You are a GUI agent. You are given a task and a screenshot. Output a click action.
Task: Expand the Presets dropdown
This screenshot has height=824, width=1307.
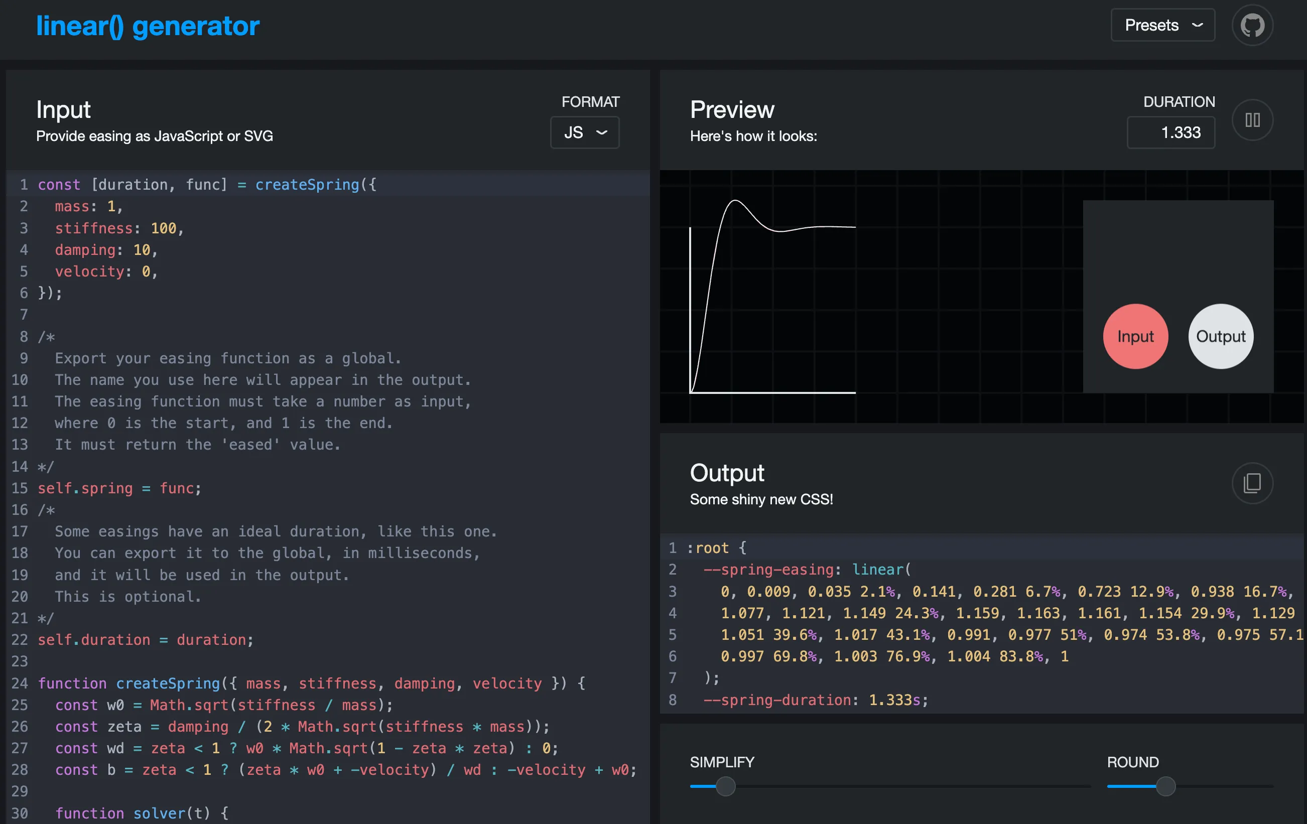pos(1162,26)
